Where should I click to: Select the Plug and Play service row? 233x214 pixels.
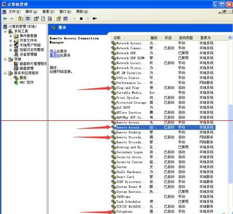163,88
